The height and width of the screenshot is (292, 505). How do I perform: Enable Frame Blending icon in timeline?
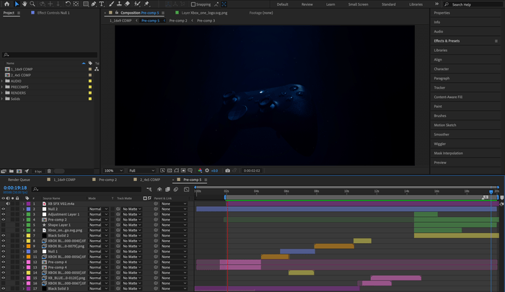[x=167, y=190]
